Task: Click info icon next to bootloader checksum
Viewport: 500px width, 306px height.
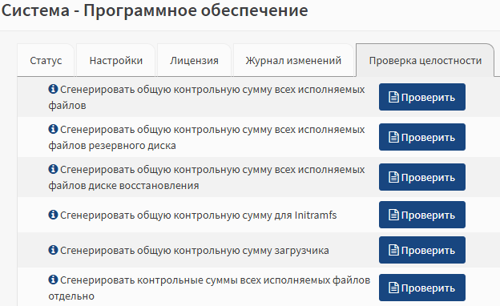Action: (x=53, y=250)
